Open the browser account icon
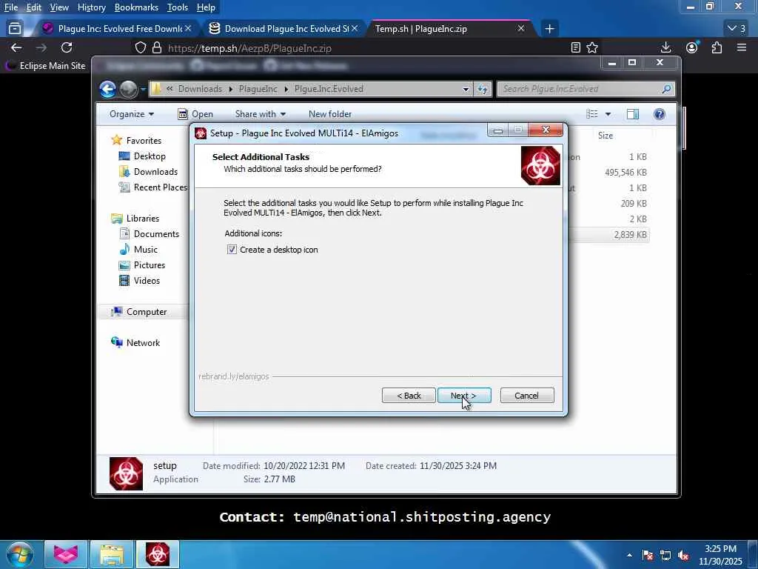This screenshot has width=758, height=569. [692, 47]
